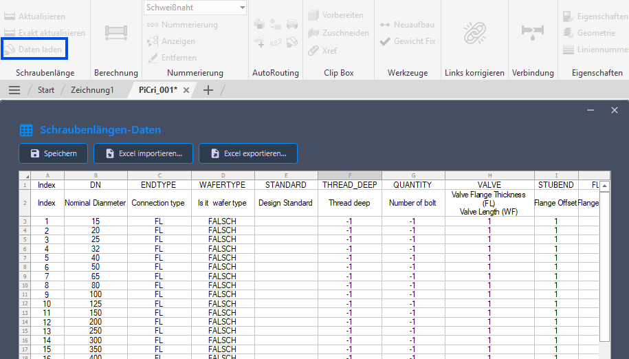Viewport: 629px width, 359px height.
Task: Click the Aktualisieren ribbon command
Action: (34, 17)
